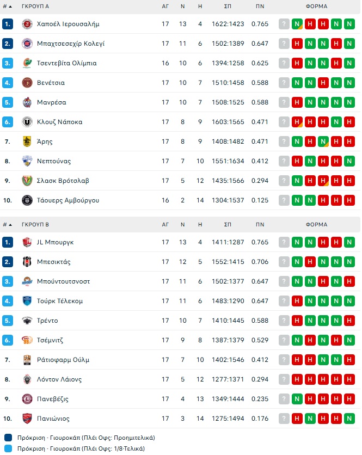Click Πανιώνιος upcoming match question mark
This screenshot has width=362, height=455.
click(284, 419)
